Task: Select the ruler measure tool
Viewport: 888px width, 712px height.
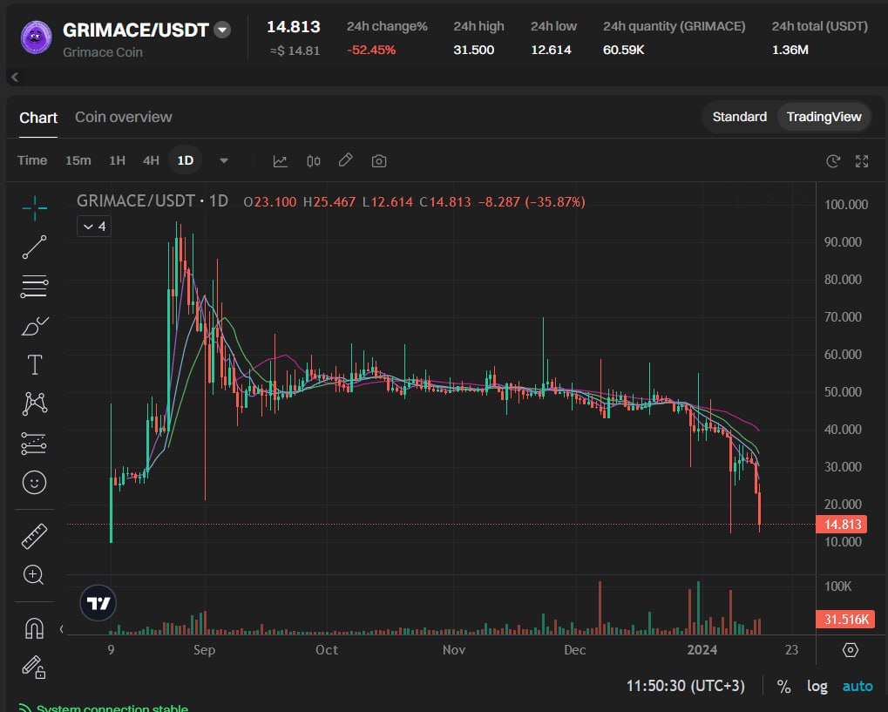Action: tap(34, 537)
